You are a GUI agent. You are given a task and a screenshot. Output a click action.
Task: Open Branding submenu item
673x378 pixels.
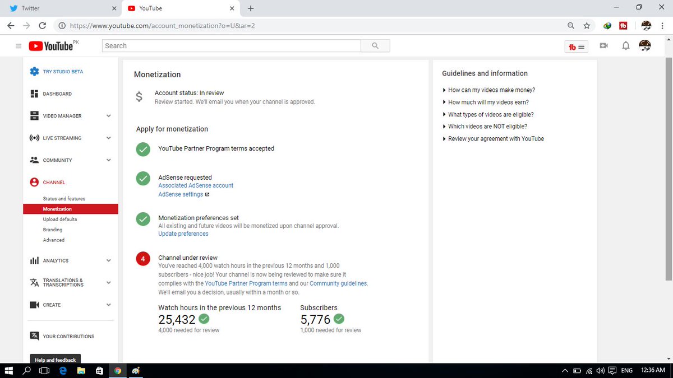pyautogui.click(x=53, y=230)
